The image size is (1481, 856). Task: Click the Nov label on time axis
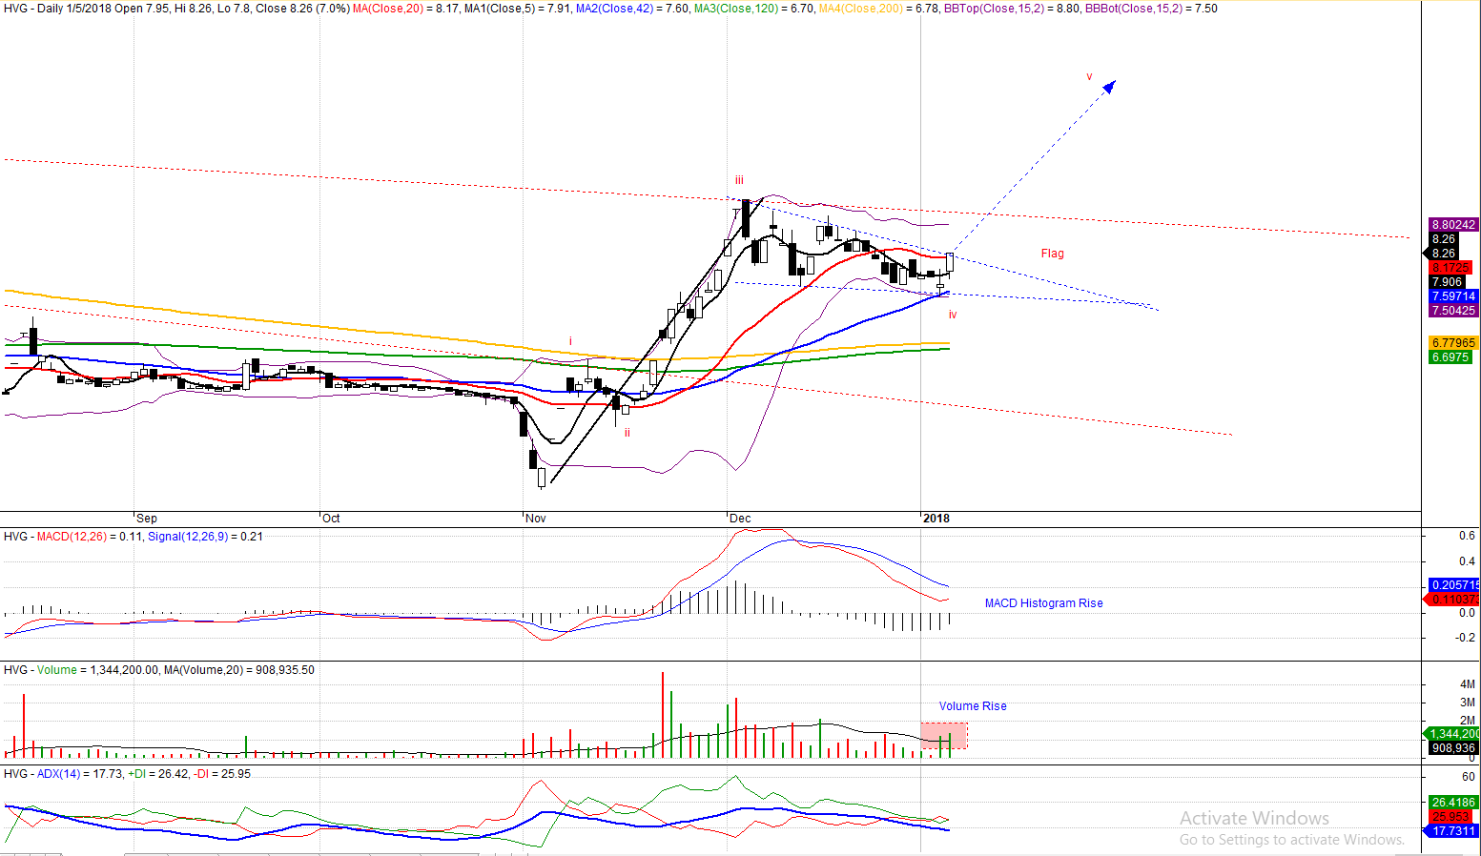(536, 519)
